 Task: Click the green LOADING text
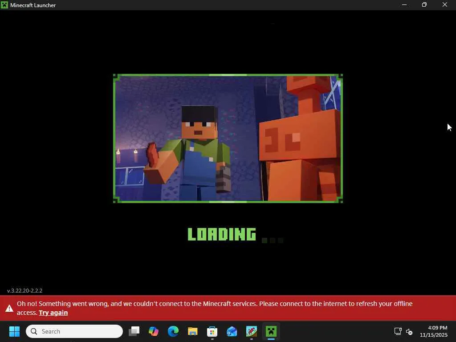click(222, 234)
